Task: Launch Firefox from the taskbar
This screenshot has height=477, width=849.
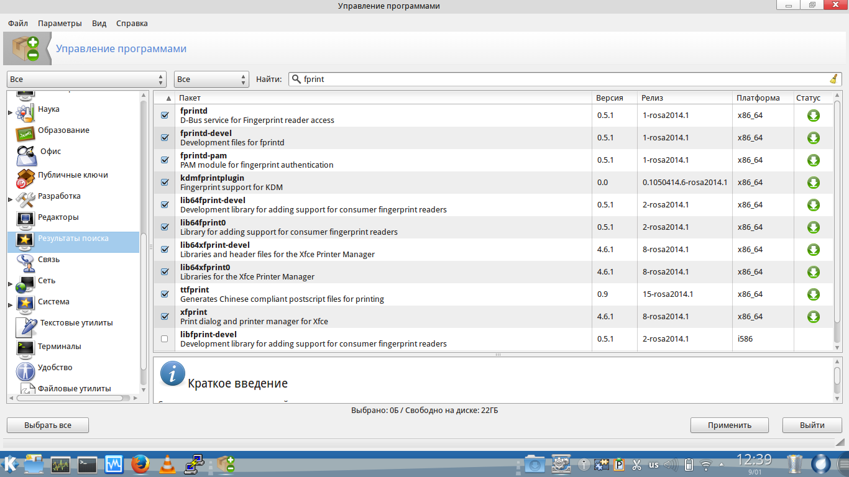Action: pyautogui.click(x=140, y=464)
